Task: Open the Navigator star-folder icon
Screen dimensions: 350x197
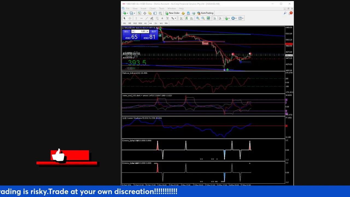Action: 150,13
